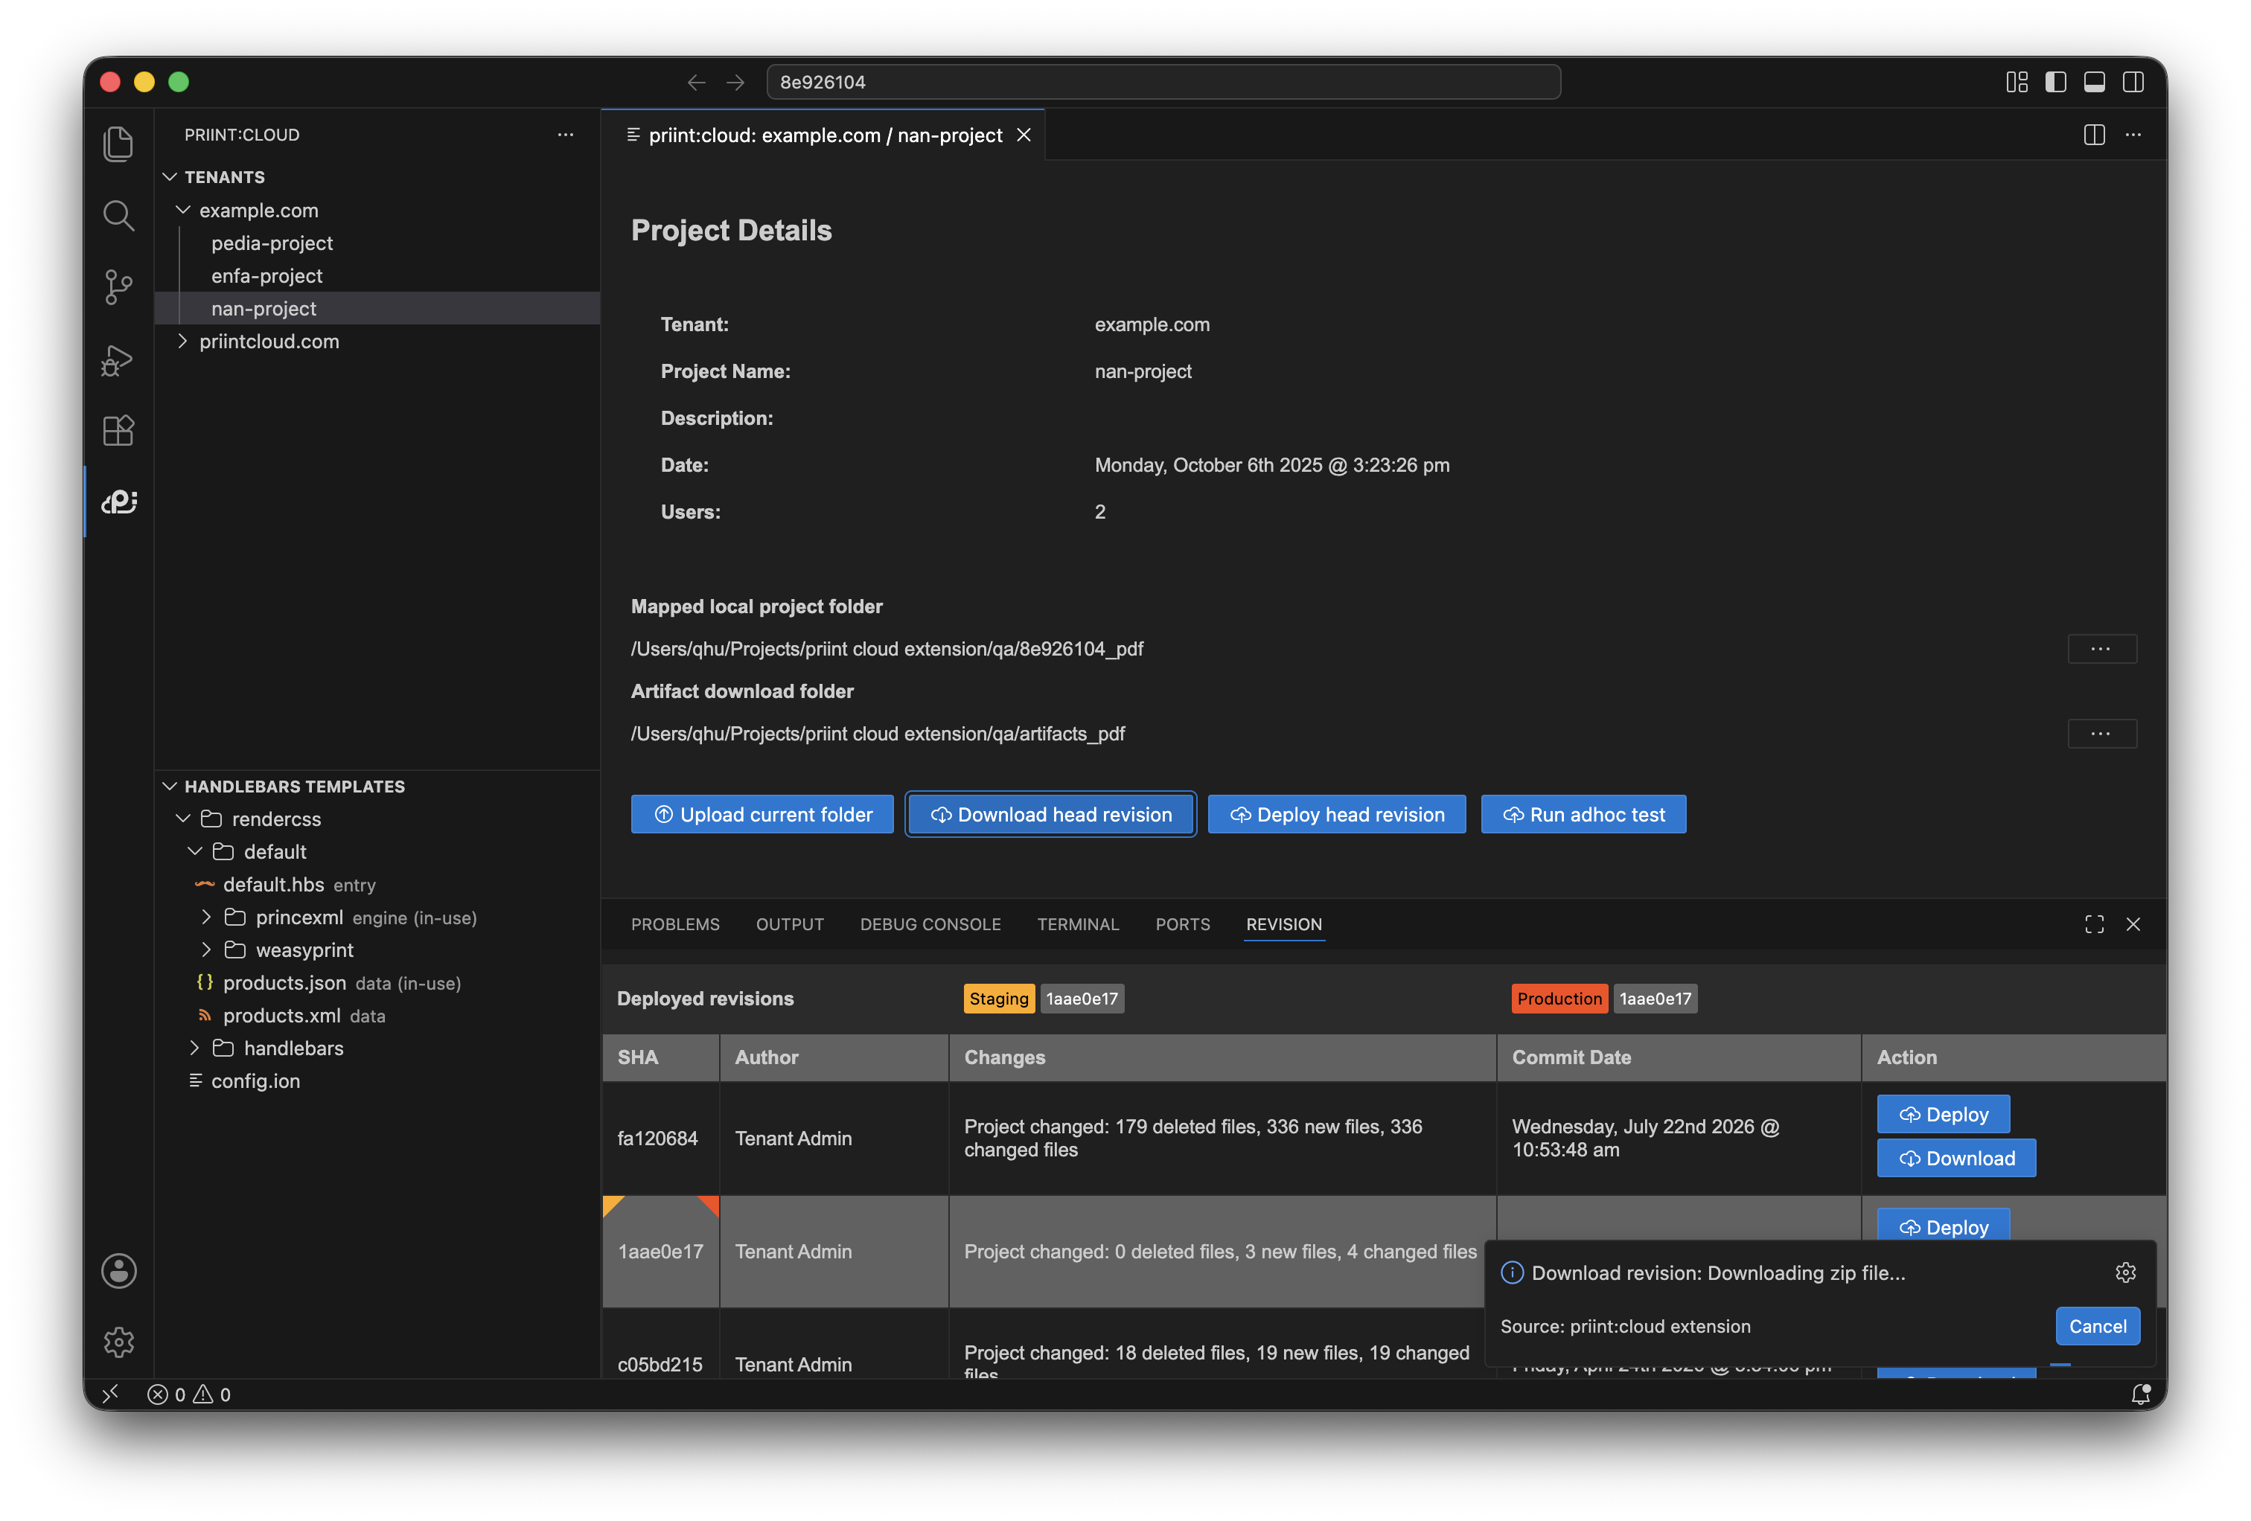This screenshot has width=2251, height=1521.
Task: Toggle the bottom panel visibility
Action: [2094, 83]
